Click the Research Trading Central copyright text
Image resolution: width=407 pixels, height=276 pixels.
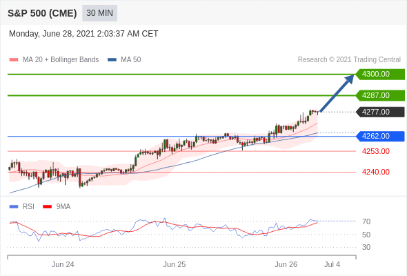349,60
